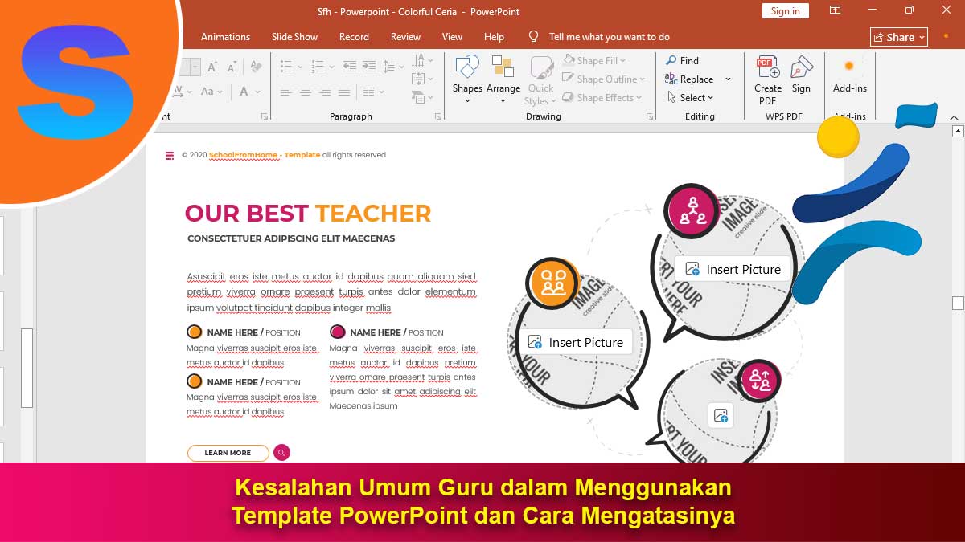Open the Review tab
Image resolution: width=965 pixels, height=542 pixels.
pyautogui.click(x=405, y=36)
